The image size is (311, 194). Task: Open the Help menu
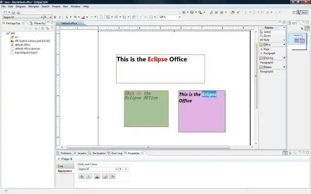pos(86,6)
